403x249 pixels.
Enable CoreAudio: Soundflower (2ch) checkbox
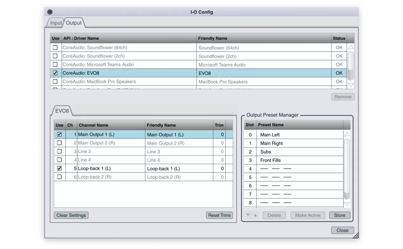pyautogui.click(x=55, y=56)
